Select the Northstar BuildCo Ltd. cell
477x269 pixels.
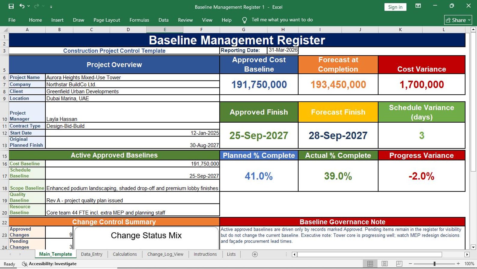(x=132, y=84)
